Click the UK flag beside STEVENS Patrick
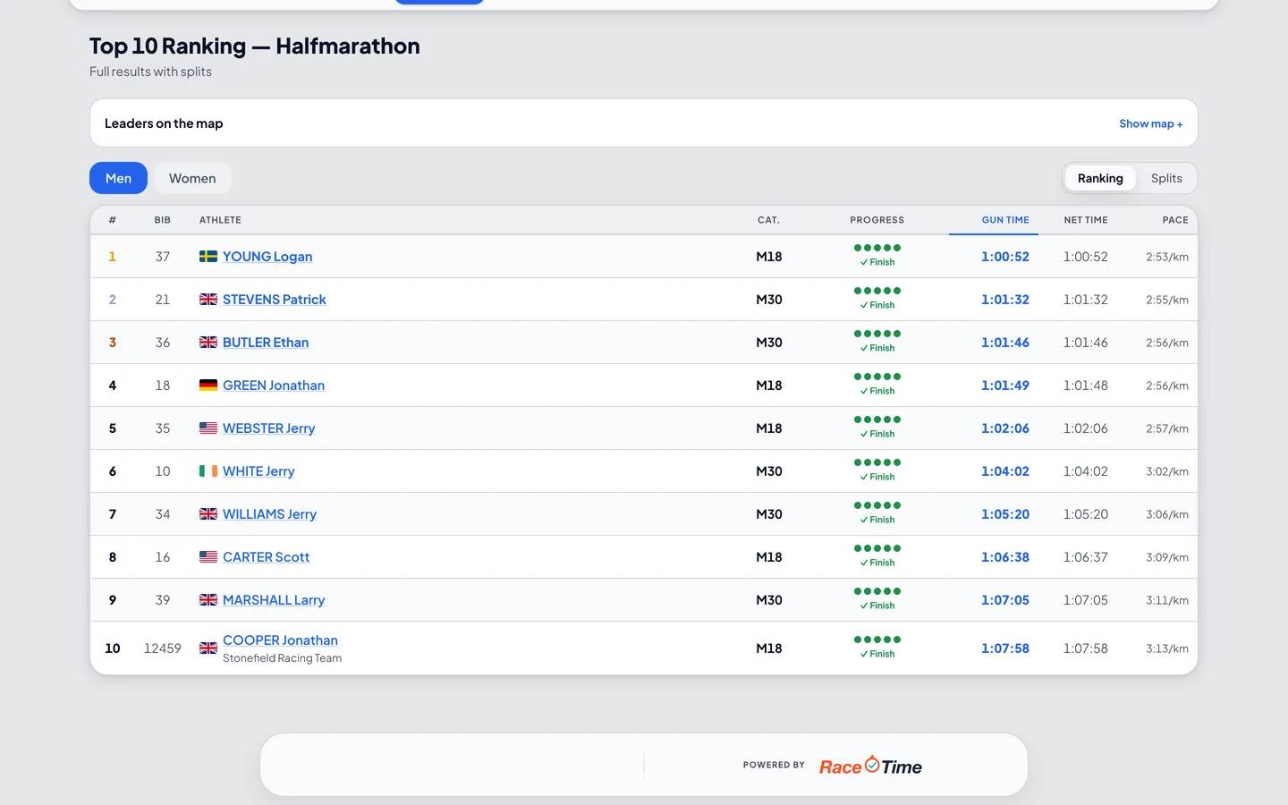This screenshot has height=805, width=1288. pyautogui.click(x=208, y=300)
